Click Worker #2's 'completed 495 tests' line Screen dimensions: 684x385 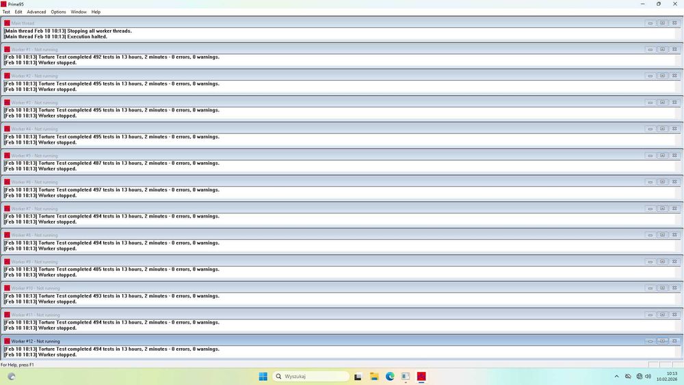pos(111,83)
